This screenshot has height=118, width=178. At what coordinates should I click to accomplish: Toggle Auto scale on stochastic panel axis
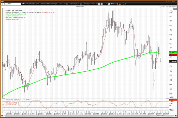point(171,109)
